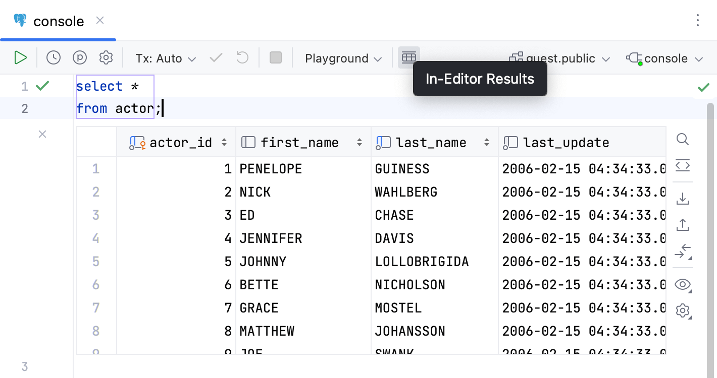Image resolution: width=717 pixels, height=378 pixels.
Task: Open the Playground dropdown
Action: [342, 58]
